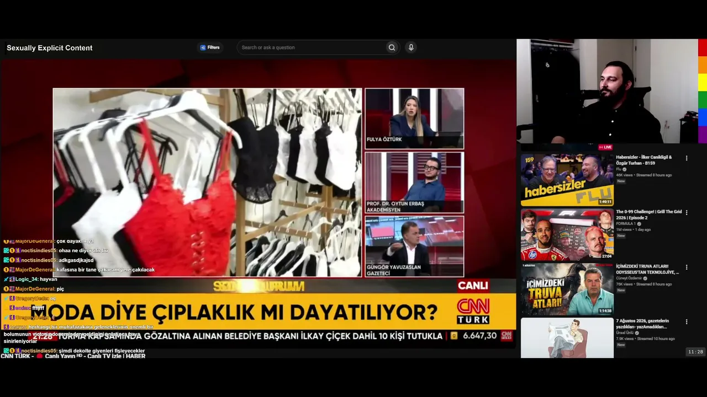Click the '11:28' clock readout

[695, 352]
